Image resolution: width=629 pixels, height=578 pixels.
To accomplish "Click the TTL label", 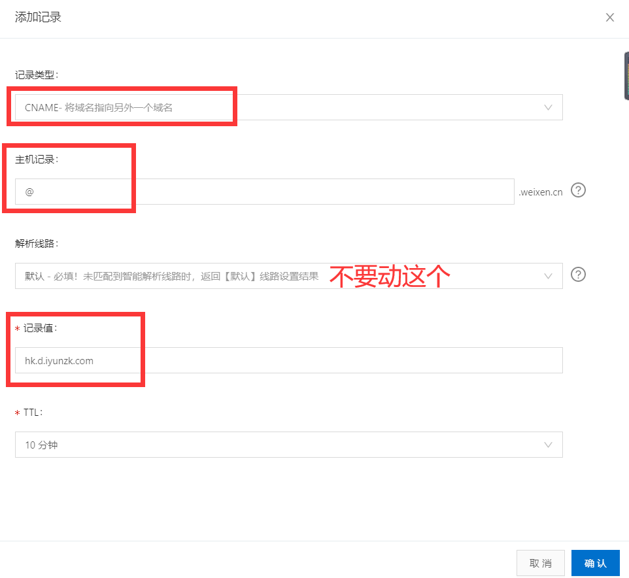I will click(33, 413).
